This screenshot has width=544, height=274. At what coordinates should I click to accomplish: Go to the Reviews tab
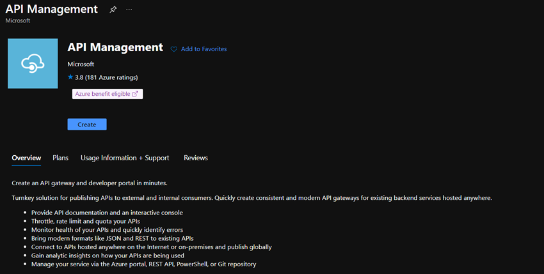click(196, 158)
